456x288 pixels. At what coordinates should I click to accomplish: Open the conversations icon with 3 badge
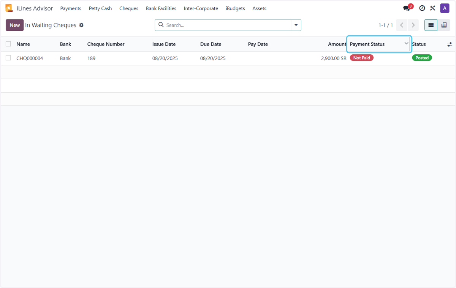407,8
